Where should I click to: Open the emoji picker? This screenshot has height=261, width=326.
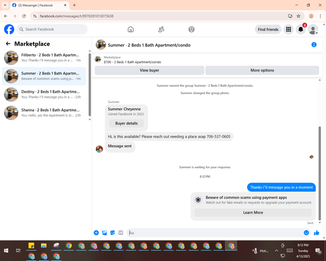306,233
